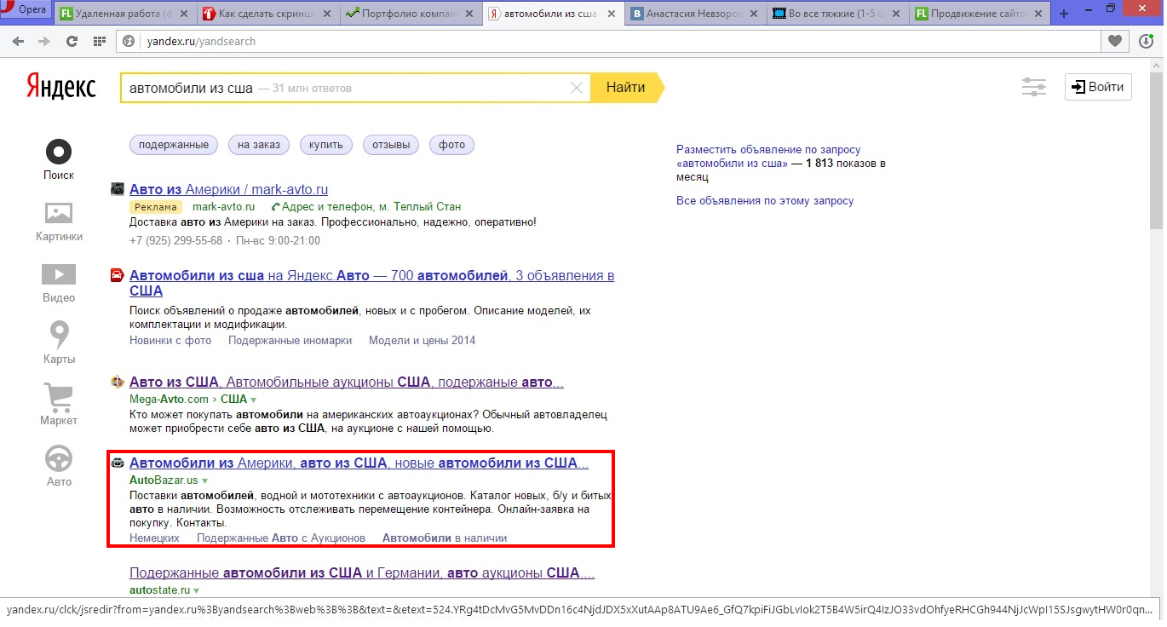Clear the search query with X
The image size is (1167, 627).
pos(577,88)
